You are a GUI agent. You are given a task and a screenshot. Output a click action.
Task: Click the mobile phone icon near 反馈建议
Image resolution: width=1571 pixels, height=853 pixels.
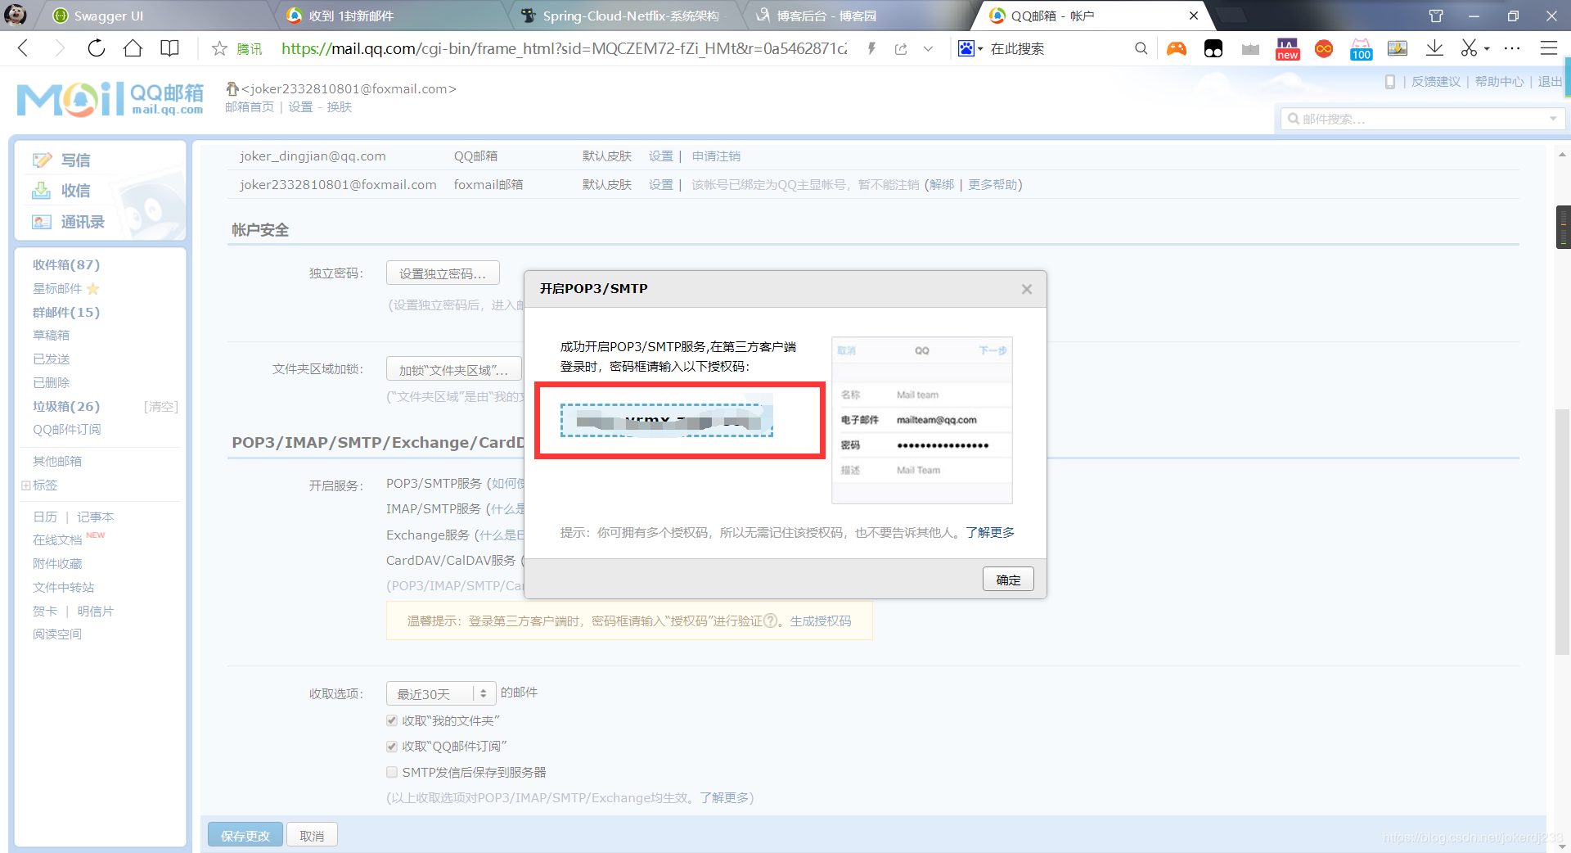click(1390, 82)
